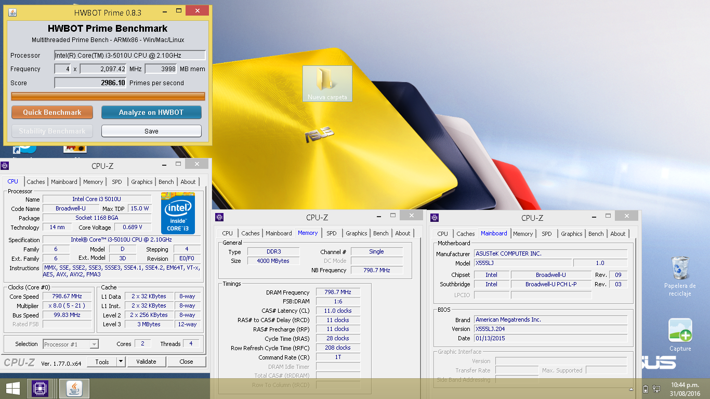Click the frequency field showing 2,097.42

[103, 69]
